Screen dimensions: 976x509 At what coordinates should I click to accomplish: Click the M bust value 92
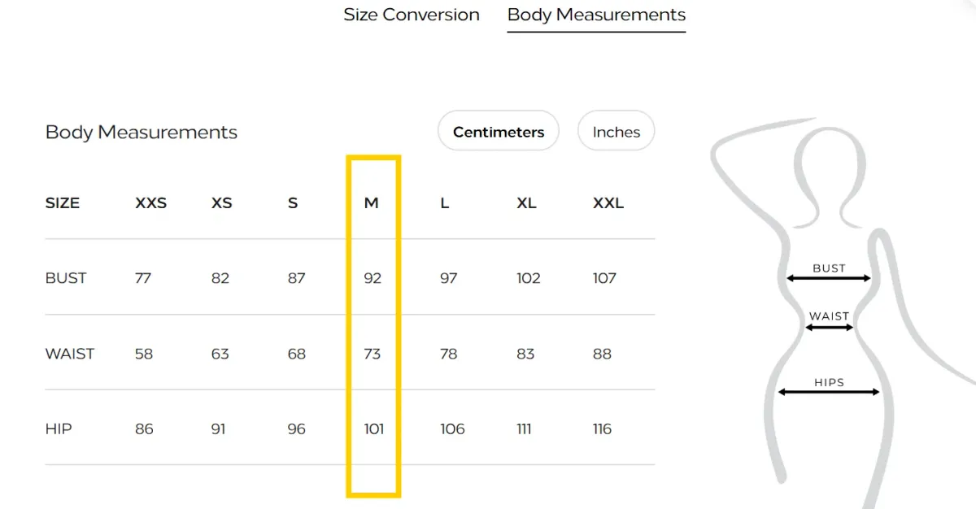(x=373, y=278)
